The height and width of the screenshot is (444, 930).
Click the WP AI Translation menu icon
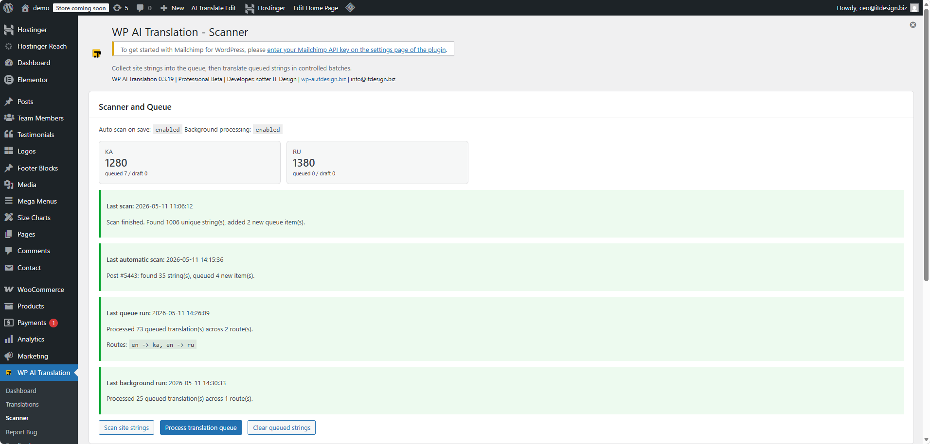tap(9, 373)
